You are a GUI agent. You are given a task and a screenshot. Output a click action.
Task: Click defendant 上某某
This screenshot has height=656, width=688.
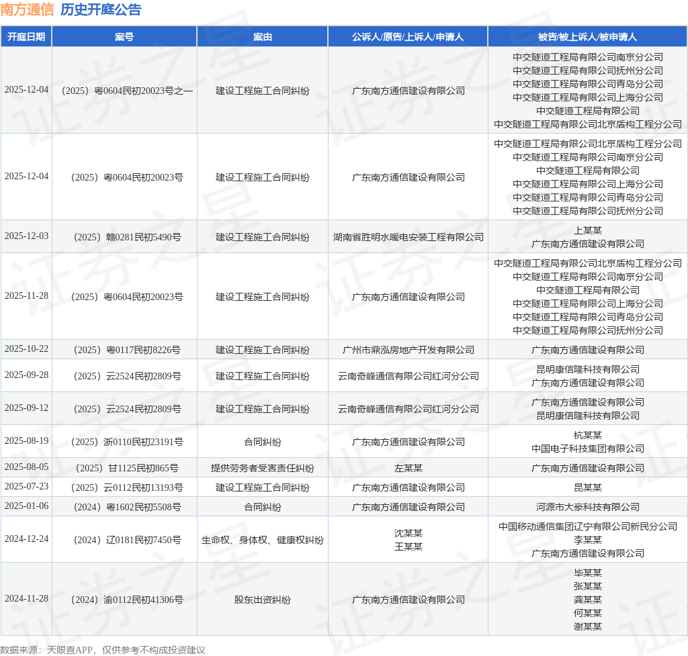pyautogui.click(x=587, y=230)
